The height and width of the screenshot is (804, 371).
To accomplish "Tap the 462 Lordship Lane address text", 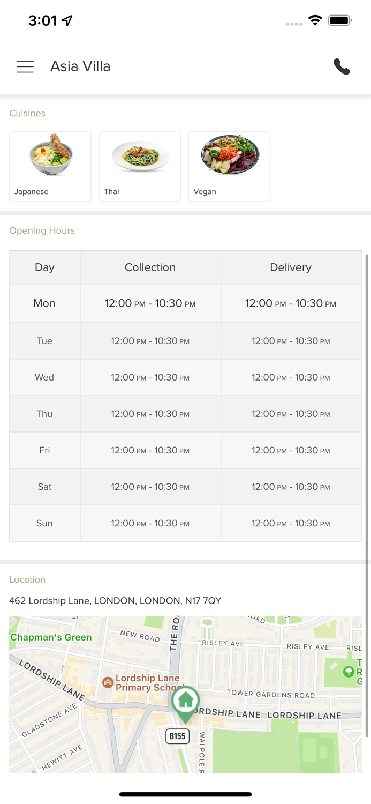I will [x=115, y=601].
